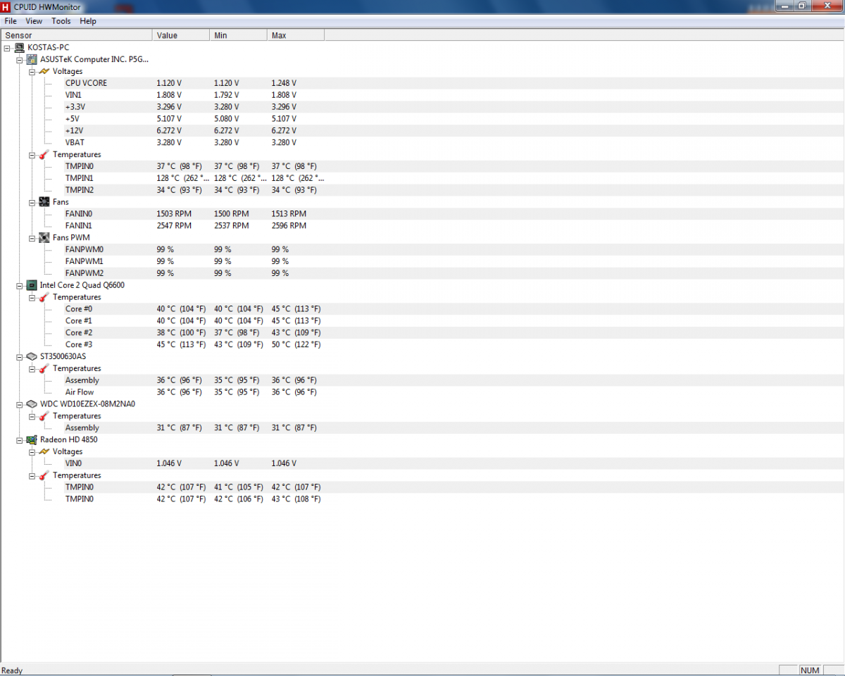Click the Q6600 Temperatures thermometer icon
The height and width of the screenshot is (676, 845).
click(x=44, y=297)
